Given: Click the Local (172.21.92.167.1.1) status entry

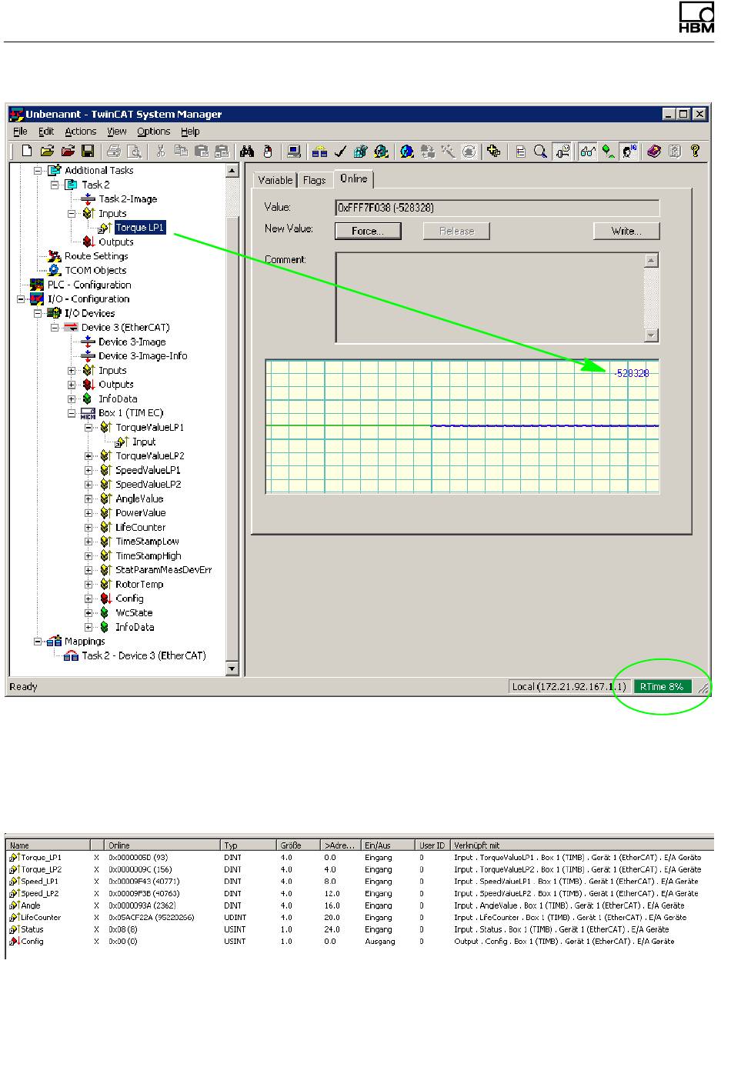Looking at the screenshot, I should coord(569,687).
